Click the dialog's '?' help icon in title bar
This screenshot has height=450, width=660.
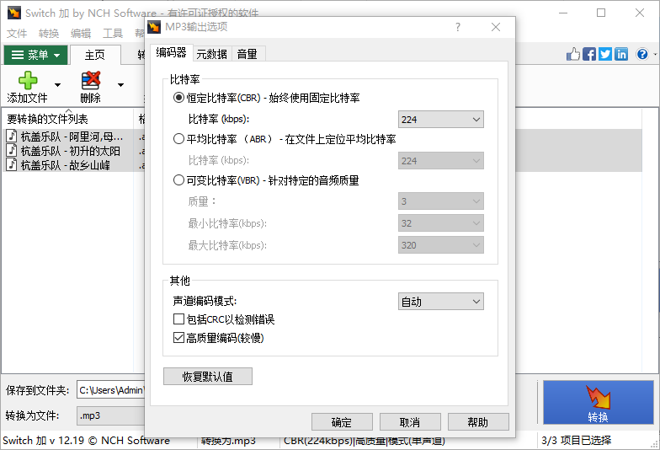tap(458, 27)
